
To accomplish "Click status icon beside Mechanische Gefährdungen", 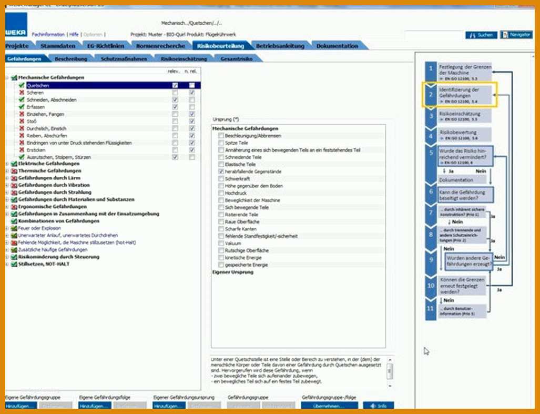I will point(14,78).
